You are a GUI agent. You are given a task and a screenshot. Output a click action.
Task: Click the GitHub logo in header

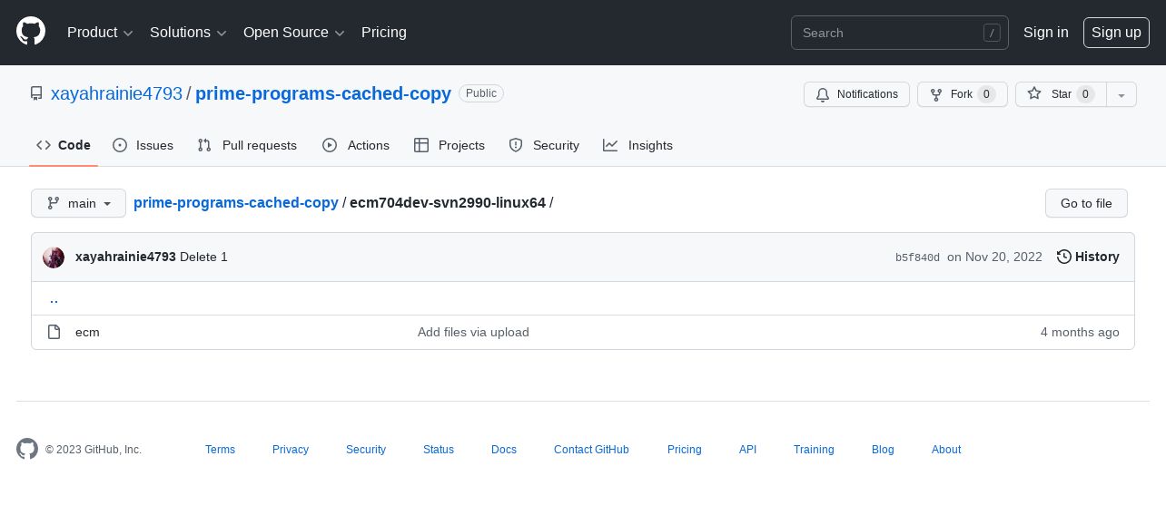tap(31, 32)
